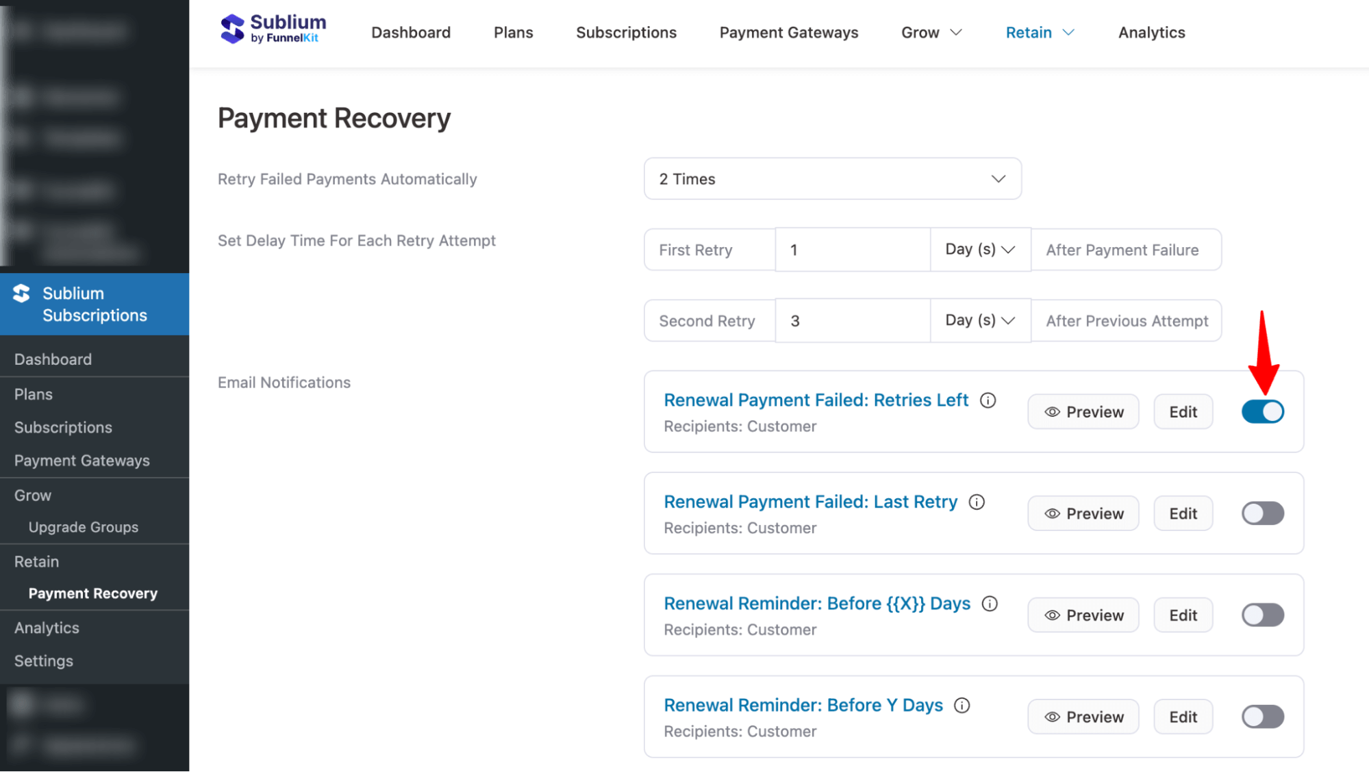The height and width of the screenshot is (772, 1369).
Task: Open the Day(s) dropdown for First Retry
Action: [979, 249]
